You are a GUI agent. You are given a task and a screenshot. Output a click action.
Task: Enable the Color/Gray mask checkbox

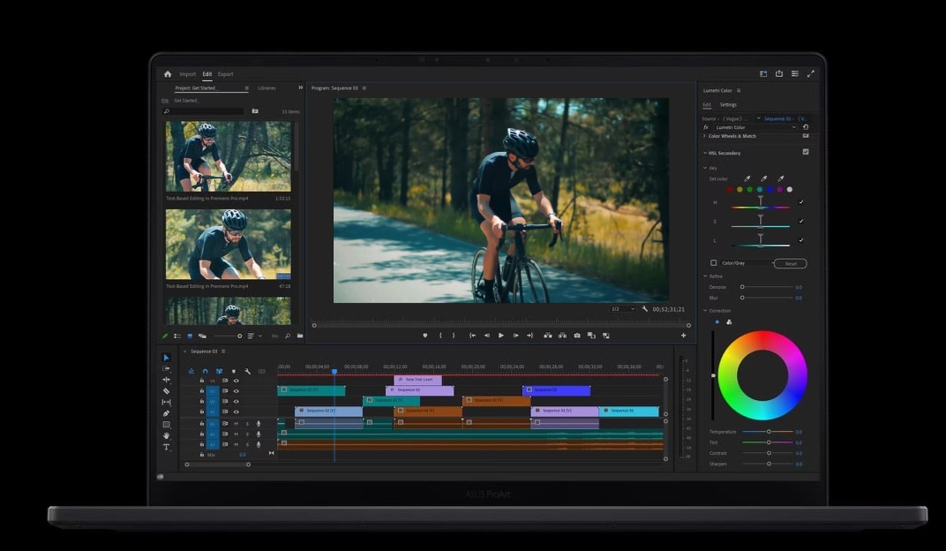click(x=714, y=262)
